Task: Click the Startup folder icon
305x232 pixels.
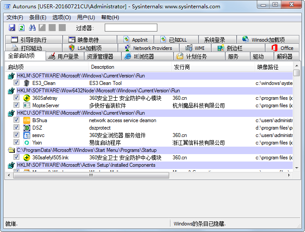Action: click(x=11, y=150)
